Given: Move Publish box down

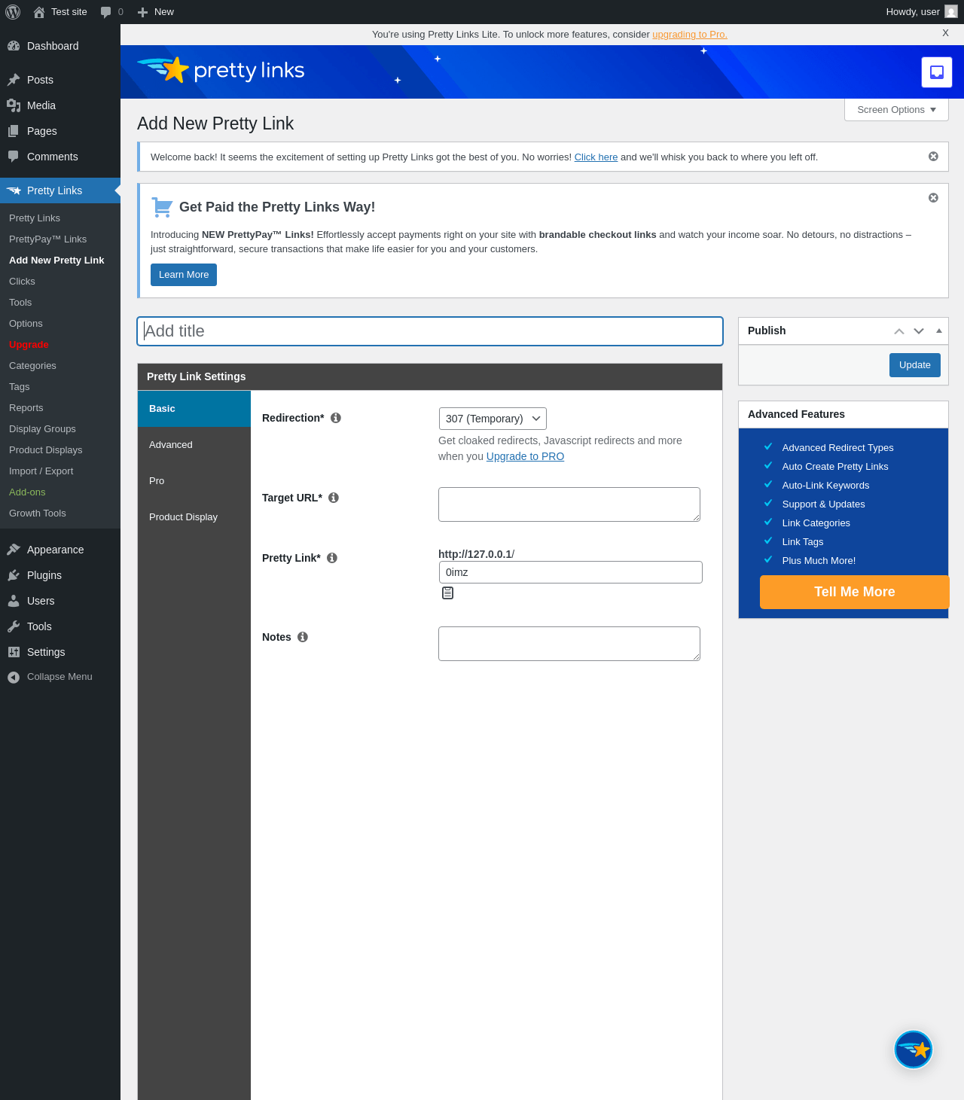Looking at the screenshot, I should point(919,331).
